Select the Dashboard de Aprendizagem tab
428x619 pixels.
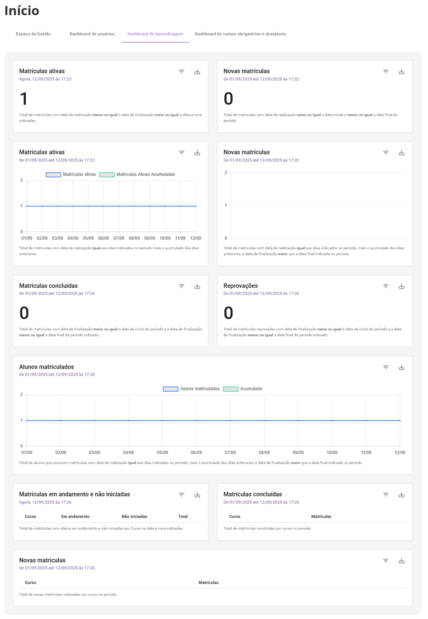(155, 34)
